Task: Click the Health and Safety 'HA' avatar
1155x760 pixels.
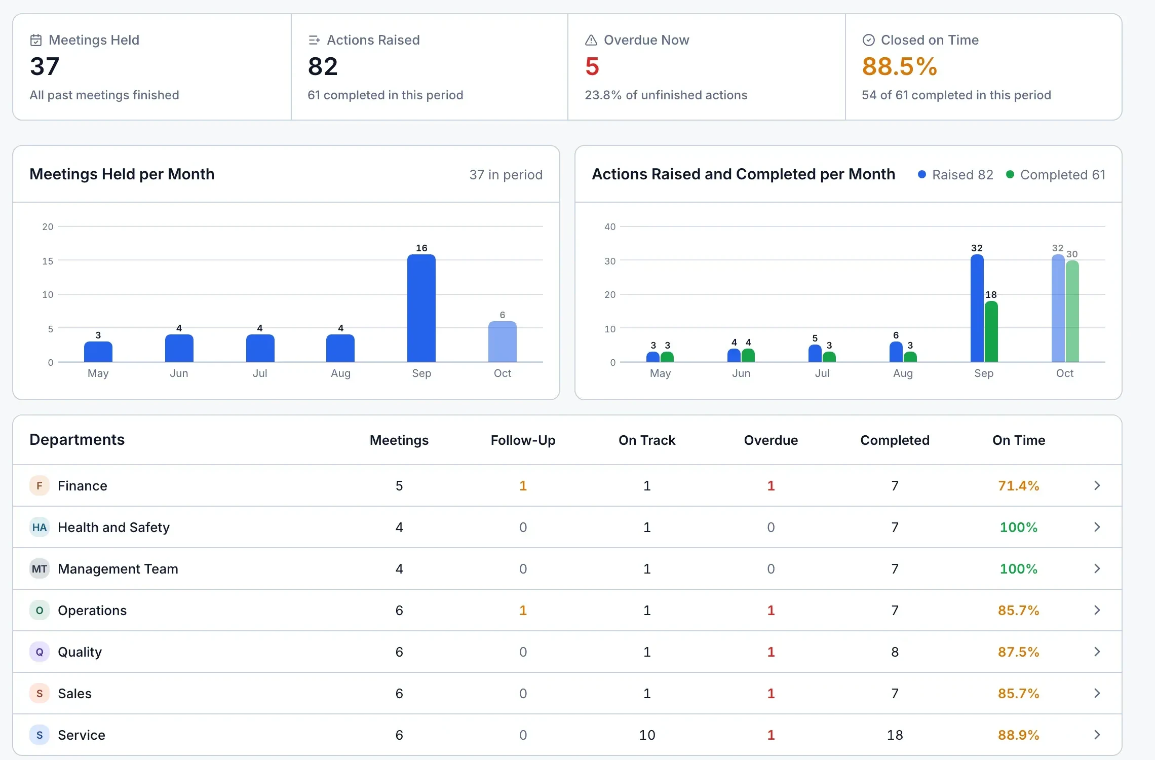Action: tap(40, 527)
